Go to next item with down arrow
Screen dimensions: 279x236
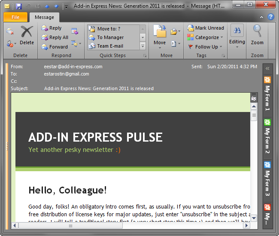[56, 6]
